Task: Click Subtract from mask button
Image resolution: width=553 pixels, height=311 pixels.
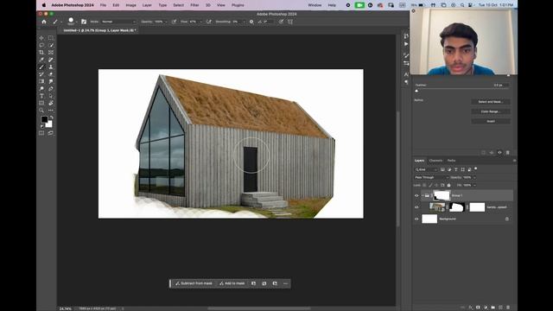Action: pyautogui.click(x=194, y=283)
